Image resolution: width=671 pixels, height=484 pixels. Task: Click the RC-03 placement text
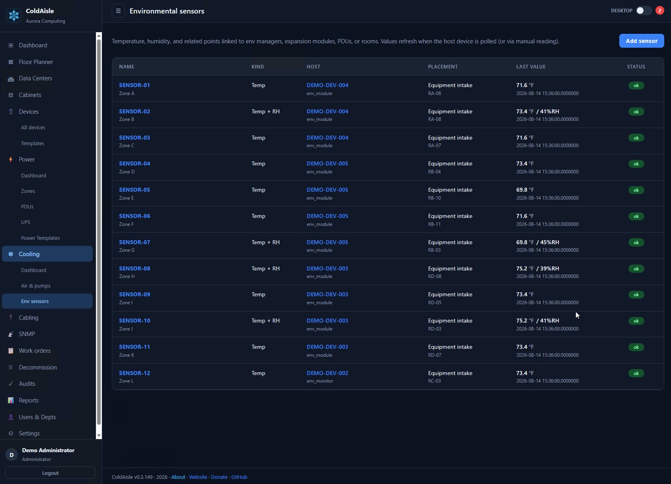pos(434,381)
